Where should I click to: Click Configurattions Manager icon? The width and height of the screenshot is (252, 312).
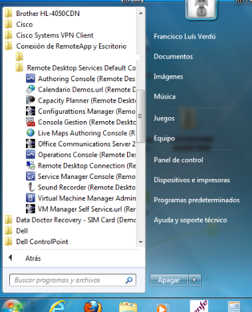[31, 111]
